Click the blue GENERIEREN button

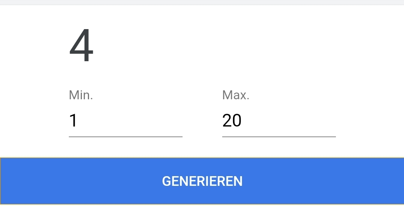[x=202, y=181]
